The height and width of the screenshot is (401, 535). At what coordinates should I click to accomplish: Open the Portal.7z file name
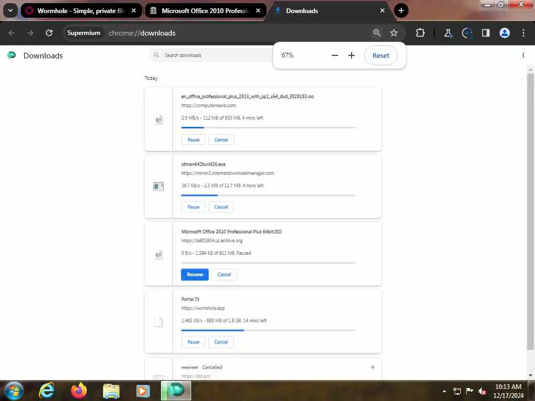pyautogui.click(x=190, y=299)
